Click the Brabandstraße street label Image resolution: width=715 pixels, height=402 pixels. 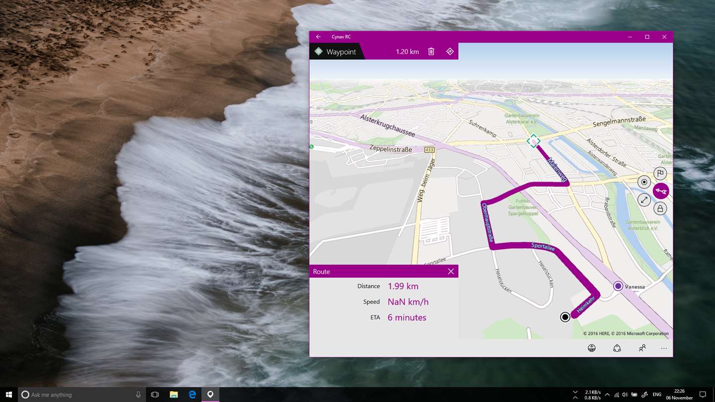(610, 212)
